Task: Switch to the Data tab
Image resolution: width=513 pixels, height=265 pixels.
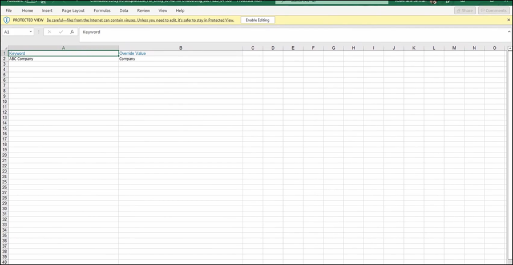Action: tap(124, 11)
